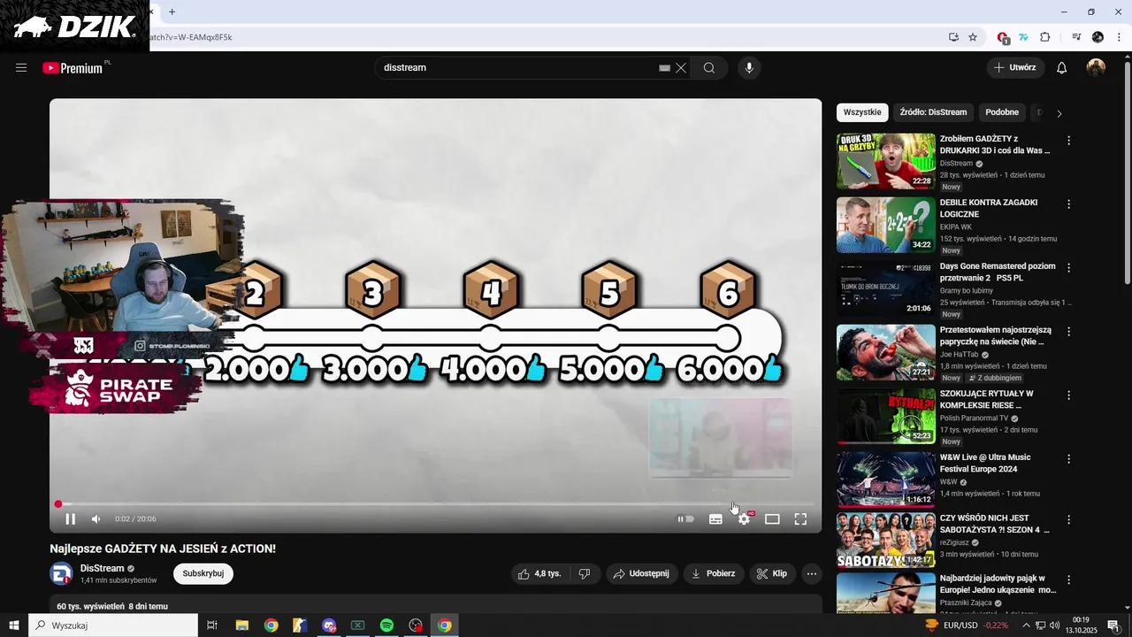Open options for CZY WŚRÓD NICH JEST SABOTAŻYSTA video
Viewport: 1132px width, 637px height.
1068,520
